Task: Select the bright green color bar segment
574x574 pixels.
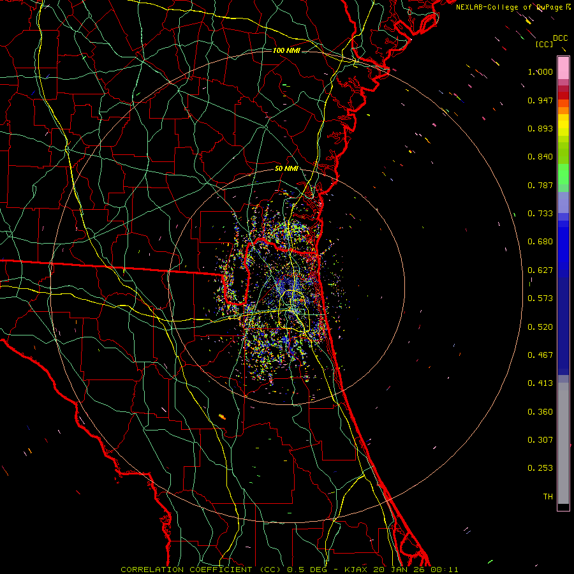Action: 563,174
